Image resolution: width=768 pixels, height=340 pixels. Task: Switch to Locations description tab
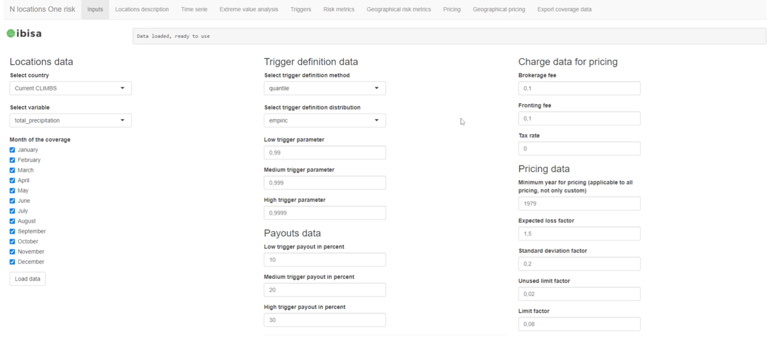coord(142,9)
